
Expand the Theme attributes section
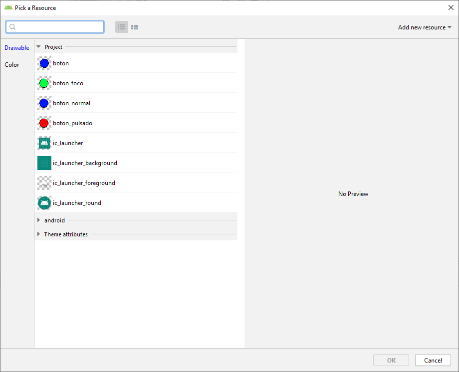[x=38, y=234]
